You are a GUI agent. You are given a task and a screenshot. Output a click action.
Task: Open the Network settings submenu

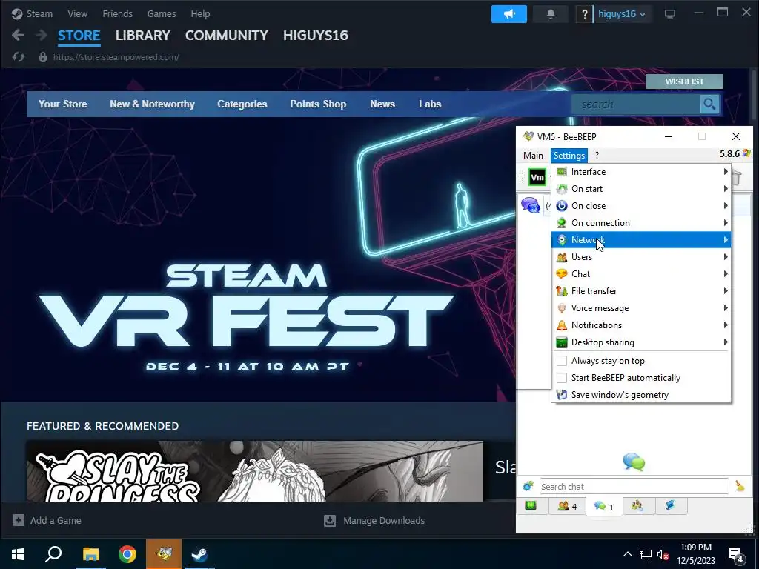pos(641,239)
